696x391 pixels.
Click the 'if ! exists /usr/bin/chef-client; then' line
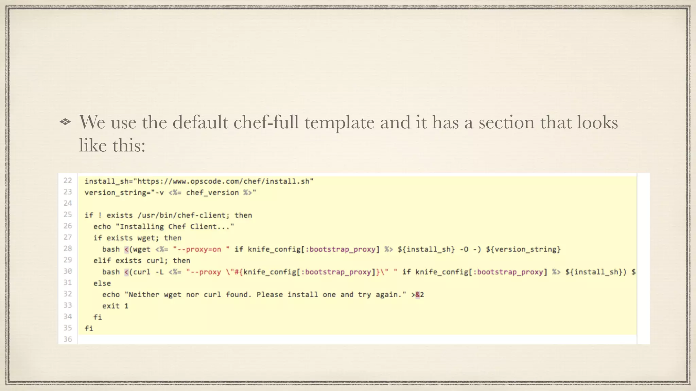[168, 215]
